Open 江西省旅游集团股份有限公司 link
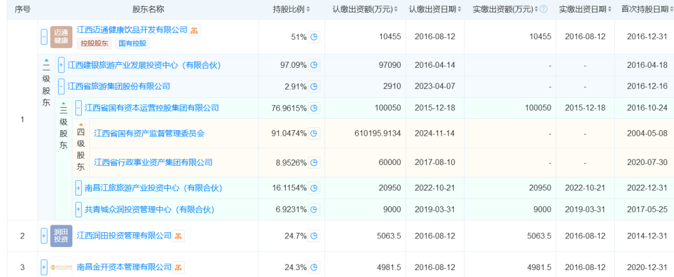This screenshot has width=674, height=277. 119,86
